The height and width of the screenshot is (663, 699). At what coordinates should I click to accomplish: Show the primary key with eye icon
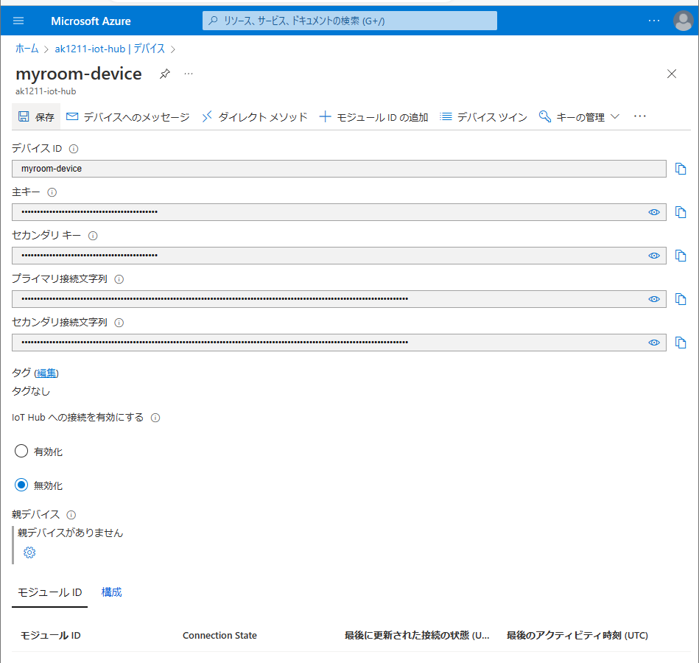(653, 212)
